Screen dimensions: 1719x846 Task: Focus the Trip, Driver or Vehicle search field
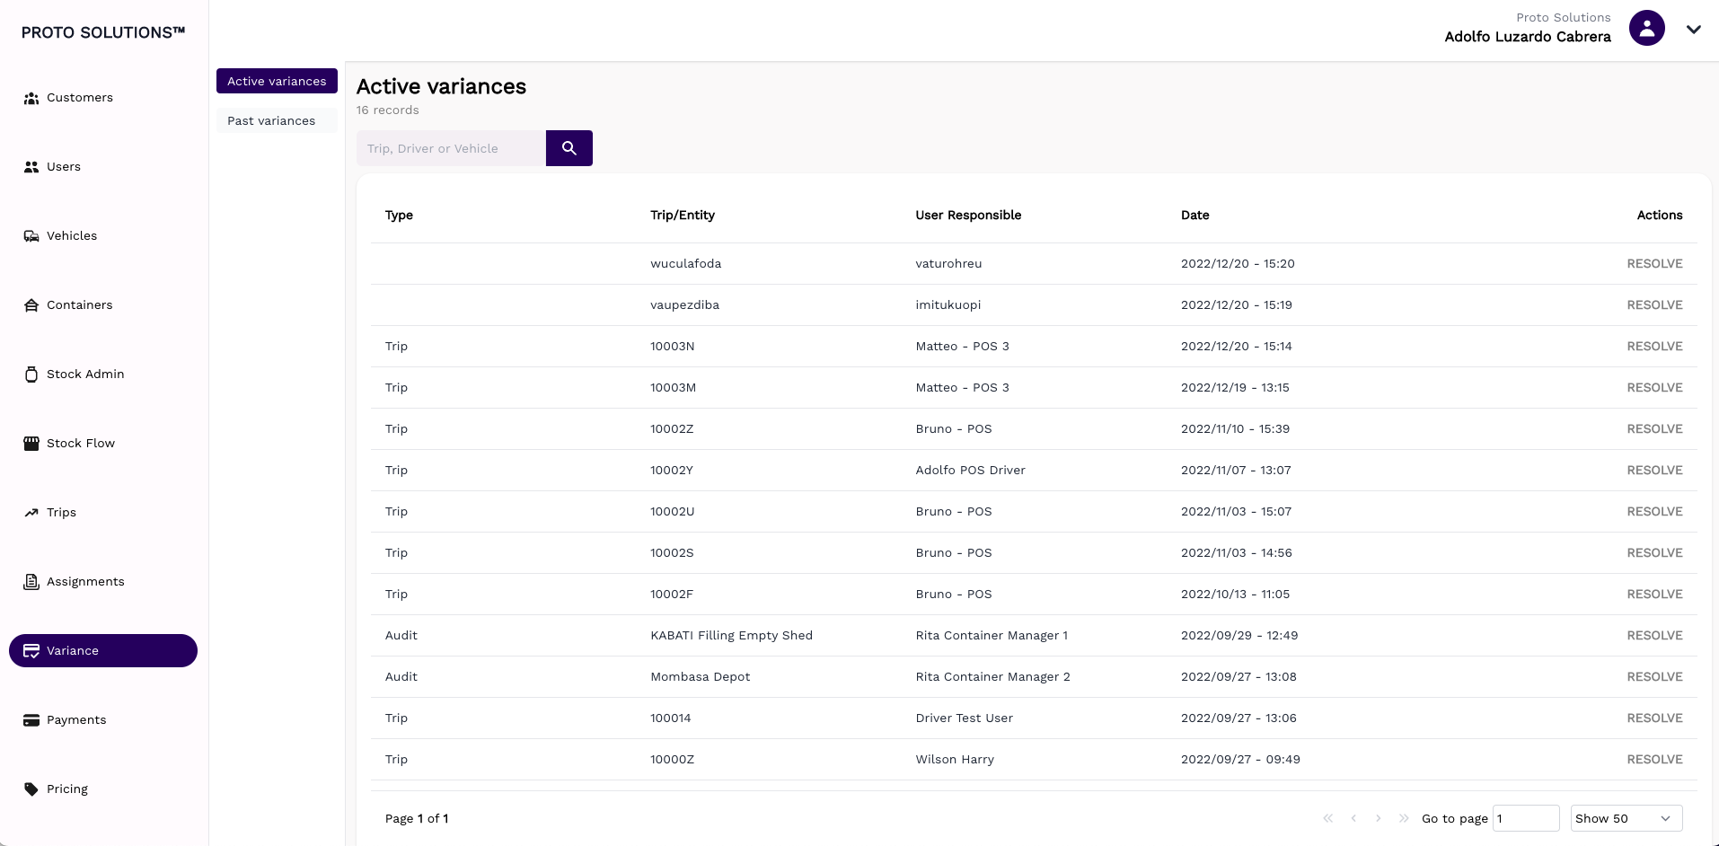coord(451,148)
